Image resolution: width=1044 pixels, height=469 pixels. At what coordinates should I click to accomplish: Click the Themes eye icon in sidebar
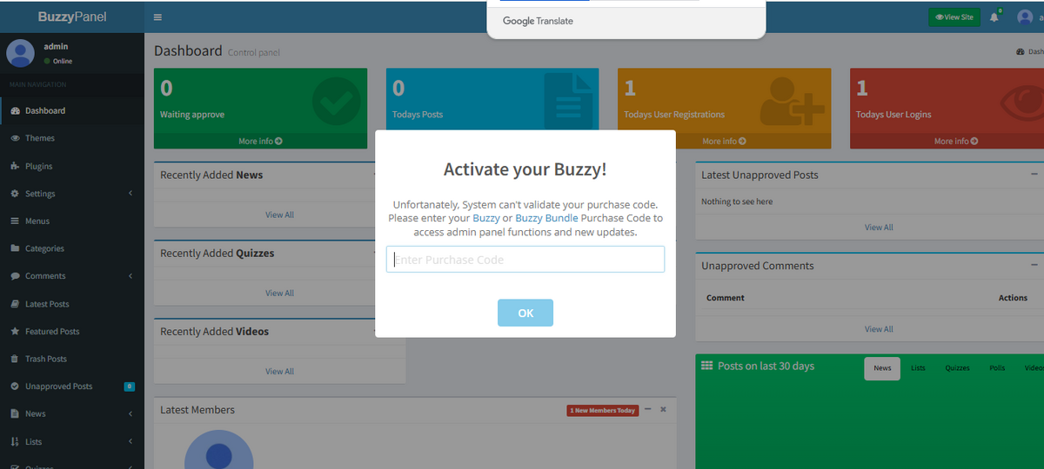tap(15, 138)
